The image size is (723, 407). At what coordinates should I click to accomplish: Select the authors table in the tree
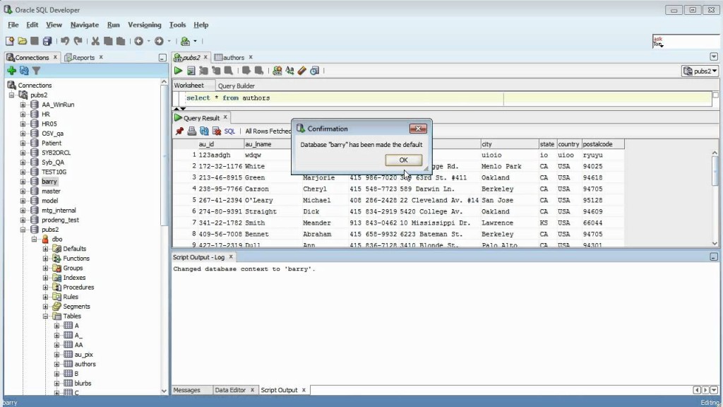[85, 364]
